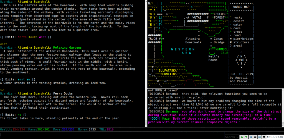Click the road legend entry
This screenshot has height=139, width=284.
[235, 35]
